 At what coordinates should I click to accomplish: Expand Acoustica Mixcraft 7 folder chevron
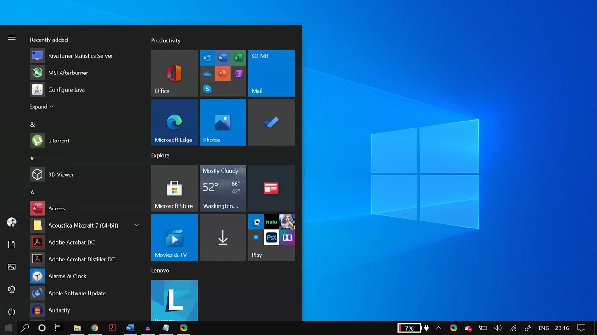137,225
